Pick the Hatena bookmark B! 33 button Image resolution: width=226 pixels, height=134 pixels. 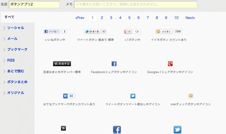[x=69, y=96]
